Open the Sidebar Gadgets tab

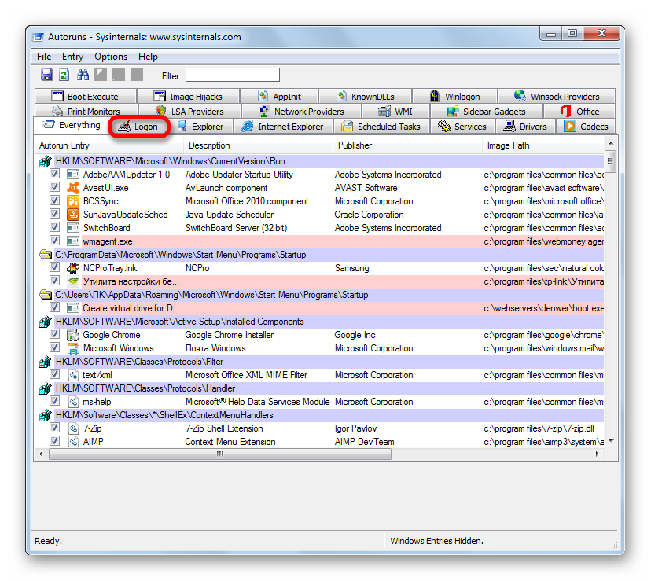[487, 112]
